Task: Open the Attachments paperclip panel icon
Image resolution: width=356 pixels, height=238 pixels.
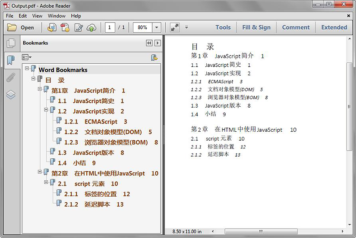Action: (x=11, y=77)
